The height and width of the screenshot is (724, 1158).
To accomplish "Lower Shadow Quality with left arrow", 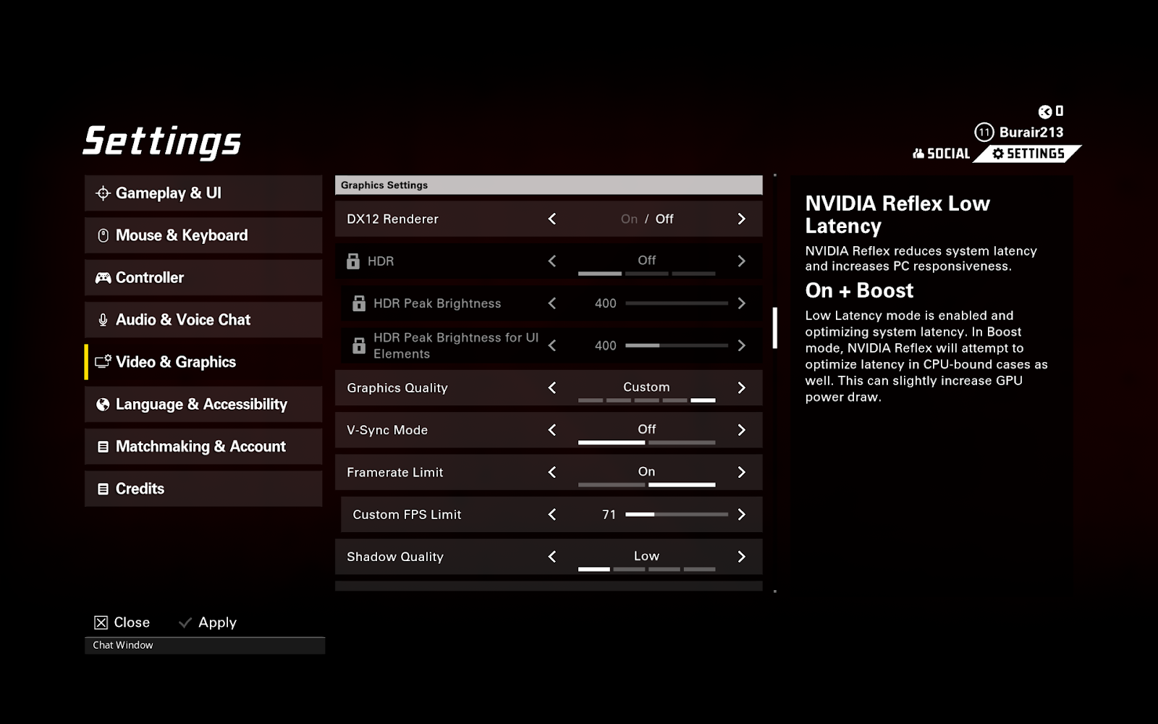I will [x=552, y=557].
